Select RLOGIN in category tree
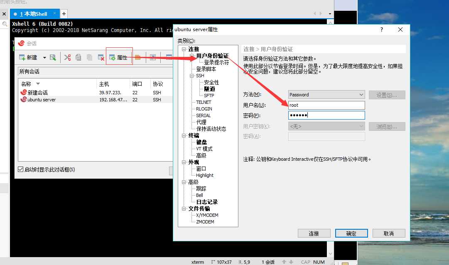This screenshot has width=449, height=265. (204, 109)
